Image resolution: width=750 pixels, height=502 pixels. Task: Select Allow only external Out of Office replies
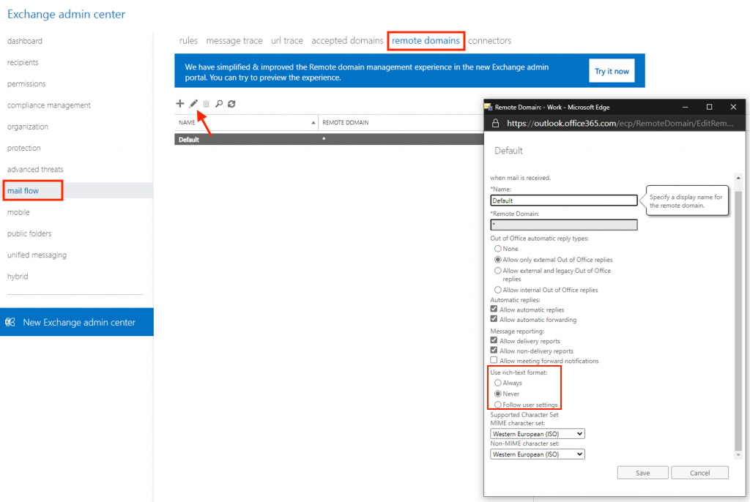(x=498, y=260)
